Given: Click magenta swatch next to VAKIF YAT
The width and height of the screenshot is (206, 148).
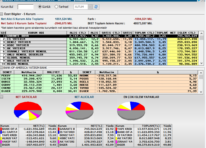Looking at the screenshot, I should [x=1, y=142].
